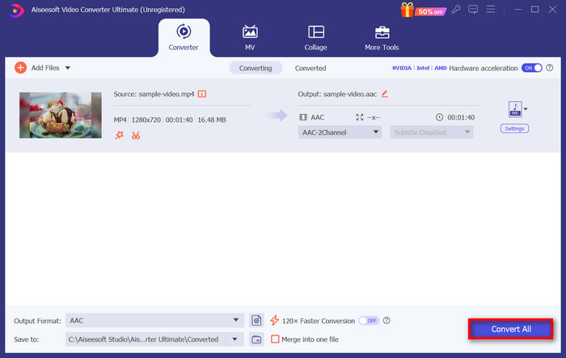This screenshot has height=358, width=566.
Task: Click the 50% OFF gift promotion
Action: pyautogui.click(x=423, y=11)
